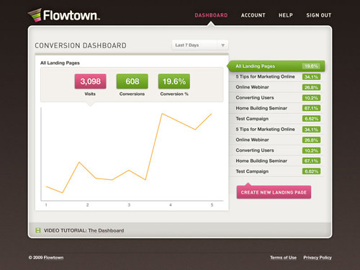Click the green video tutorial film icon
Image resolution: width=360 pixels, height=270 pixels.
[x=38, y=230]
